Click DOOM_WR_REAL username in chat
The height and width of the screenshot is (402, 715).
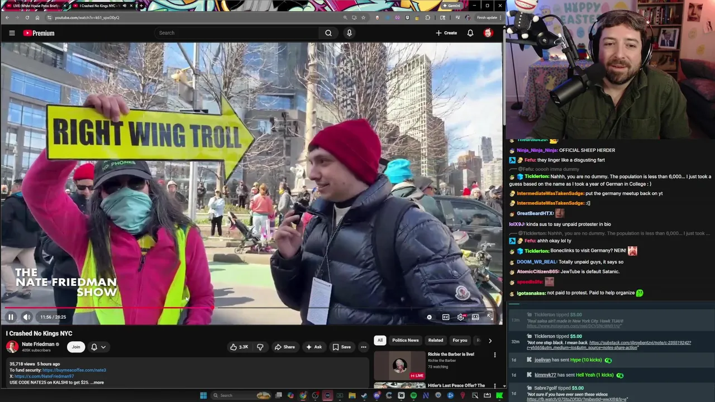[x=537, y=262]
